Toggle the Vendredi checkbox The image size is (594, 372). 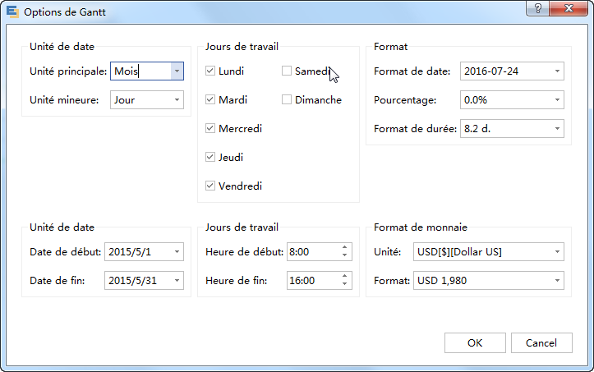tap(211, 186)
